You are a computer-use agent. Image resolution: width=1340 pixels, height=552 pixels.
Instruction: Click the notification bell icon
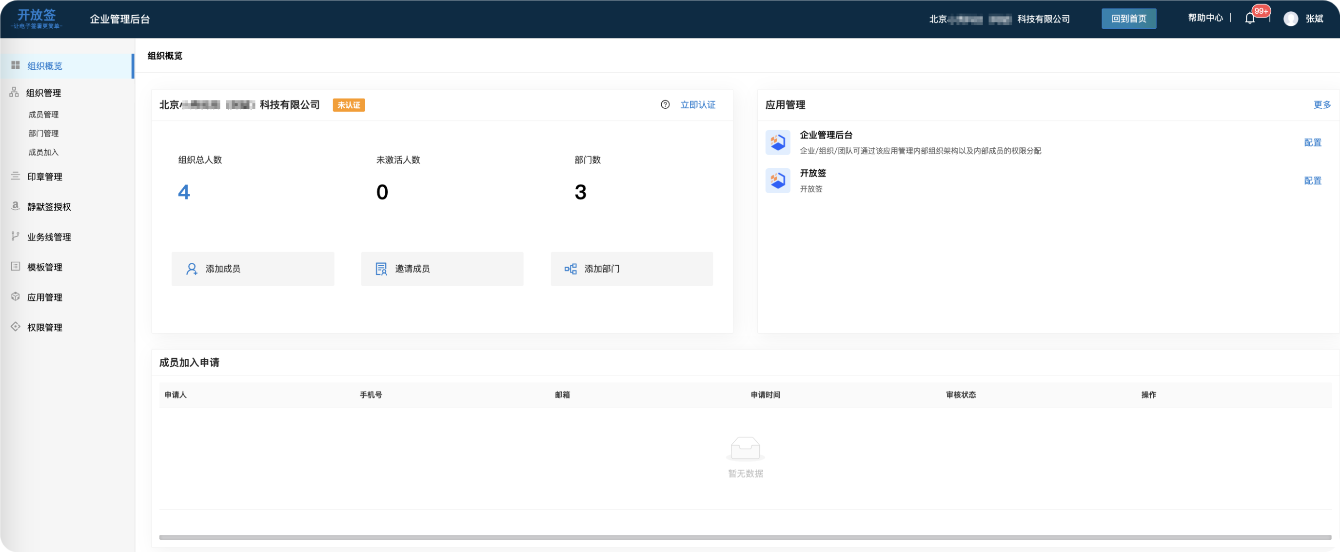pyautogui.click(x=1249, y=19)
